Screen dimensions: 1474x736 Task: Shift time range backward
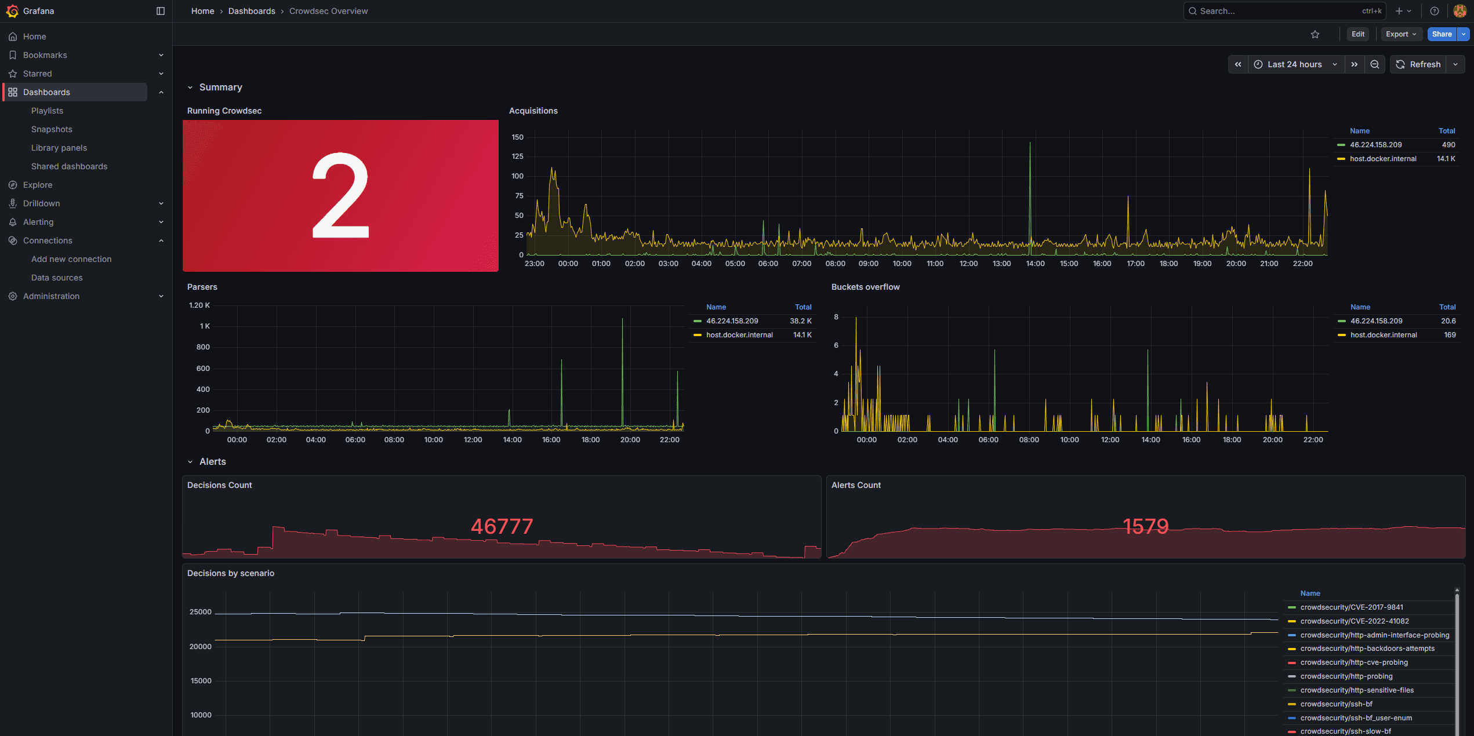tap(1237, 64)
